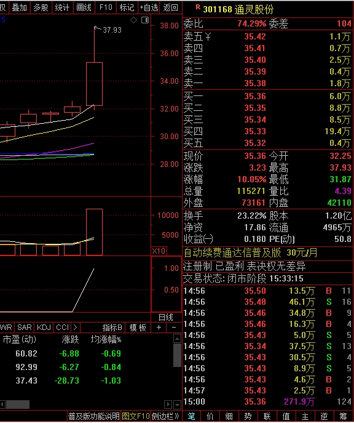Switch to the KDJ indicator tab
The height and width of the screenshot is (423, 354).
(44, 328)
